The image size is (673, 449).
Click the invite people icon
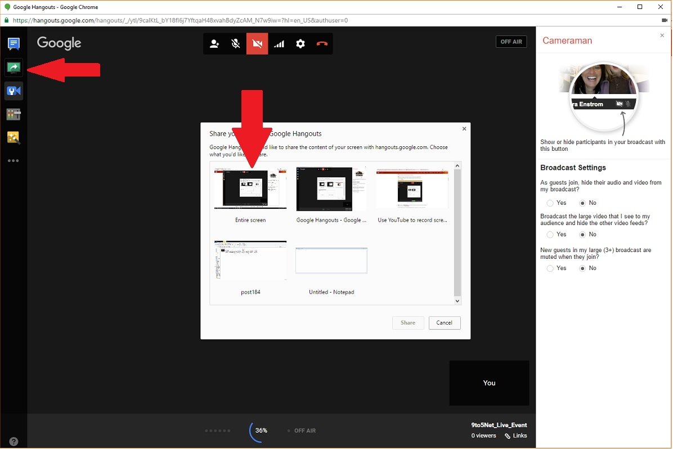(x=214, y=44)
